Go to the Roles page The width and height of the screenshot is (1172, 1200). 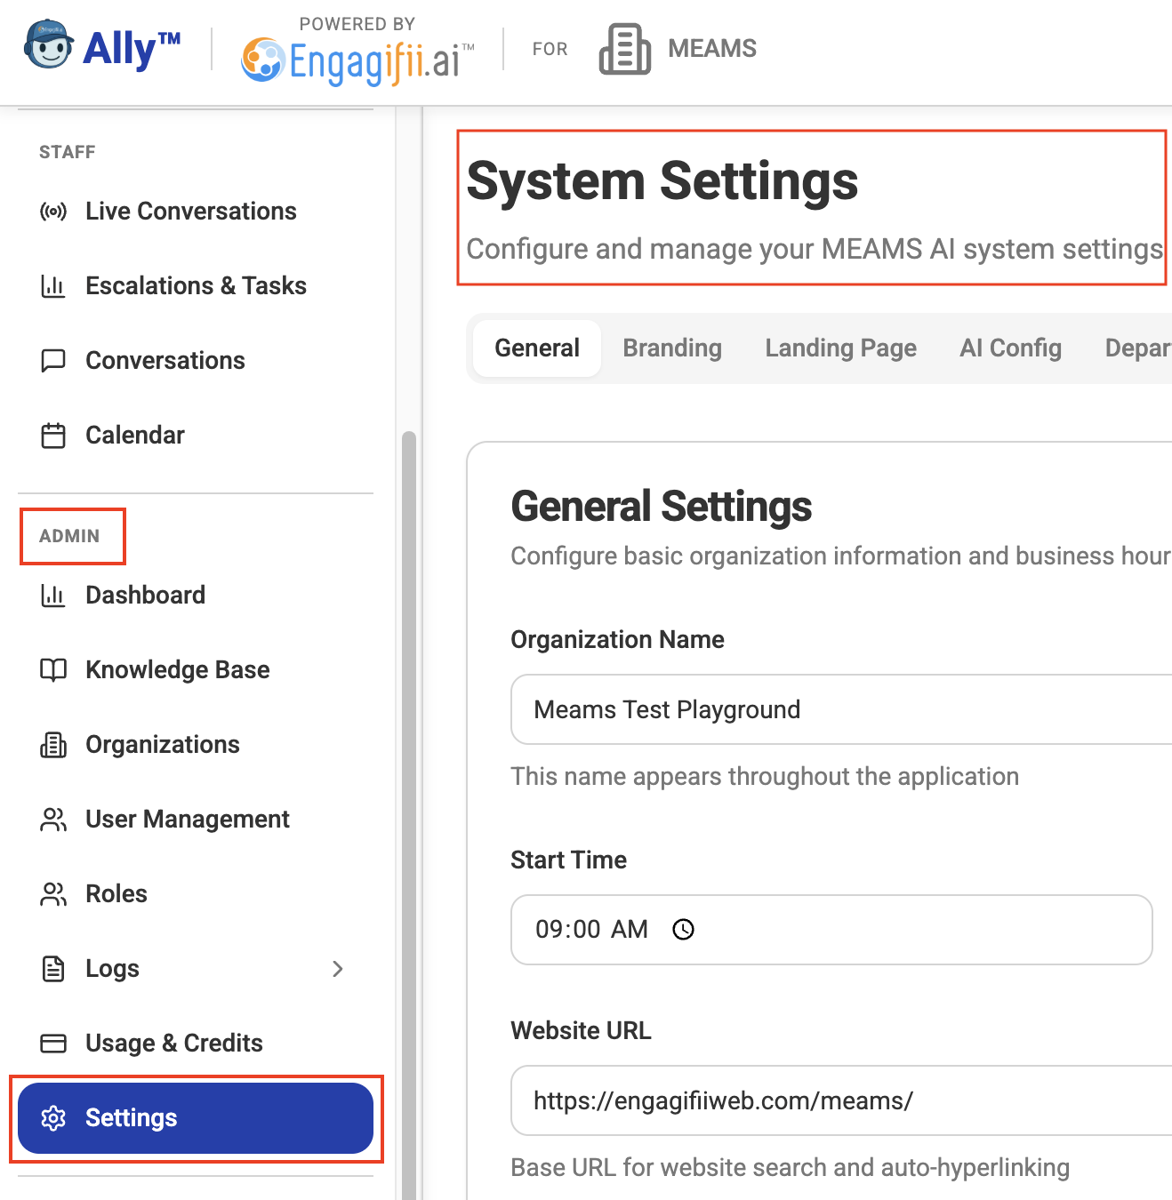(116, 894)
